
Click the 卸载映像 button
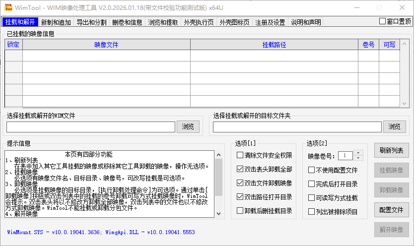[392, 190]
